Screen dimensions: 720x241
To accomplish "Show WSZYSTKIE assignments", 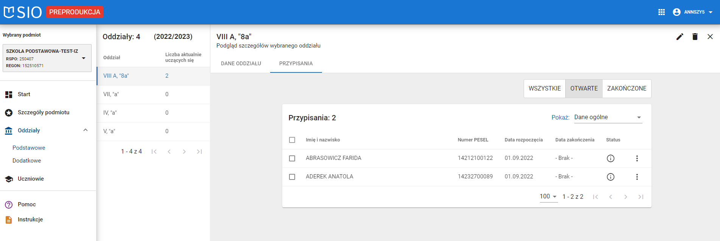I will click(544, 89).
